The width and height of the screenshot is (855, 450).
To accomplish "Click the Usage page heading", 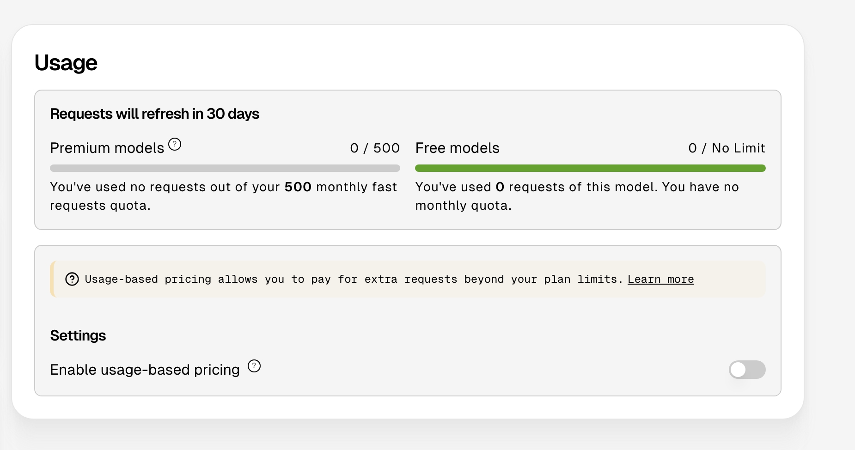I will pos(66,63).
